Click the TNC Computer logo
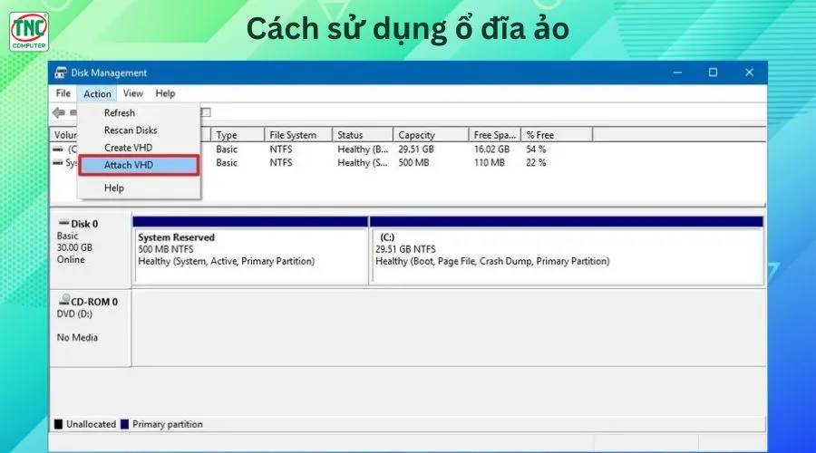This screenshot has width=816, height=453. tap(29, 32)
